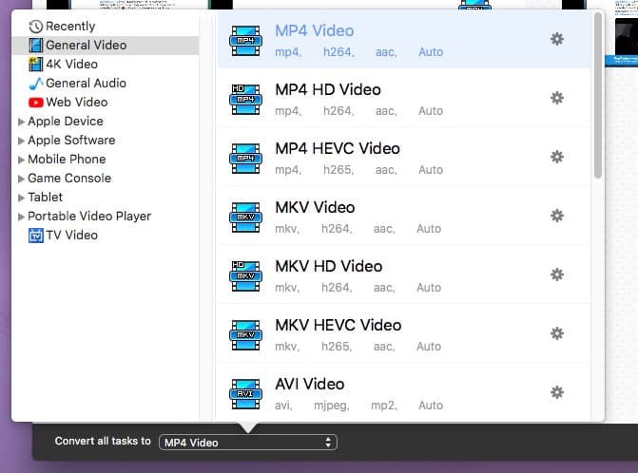Open the Convert all tasks to dropdown
This screenshot has height=473, width=638.
click(248, 442)
